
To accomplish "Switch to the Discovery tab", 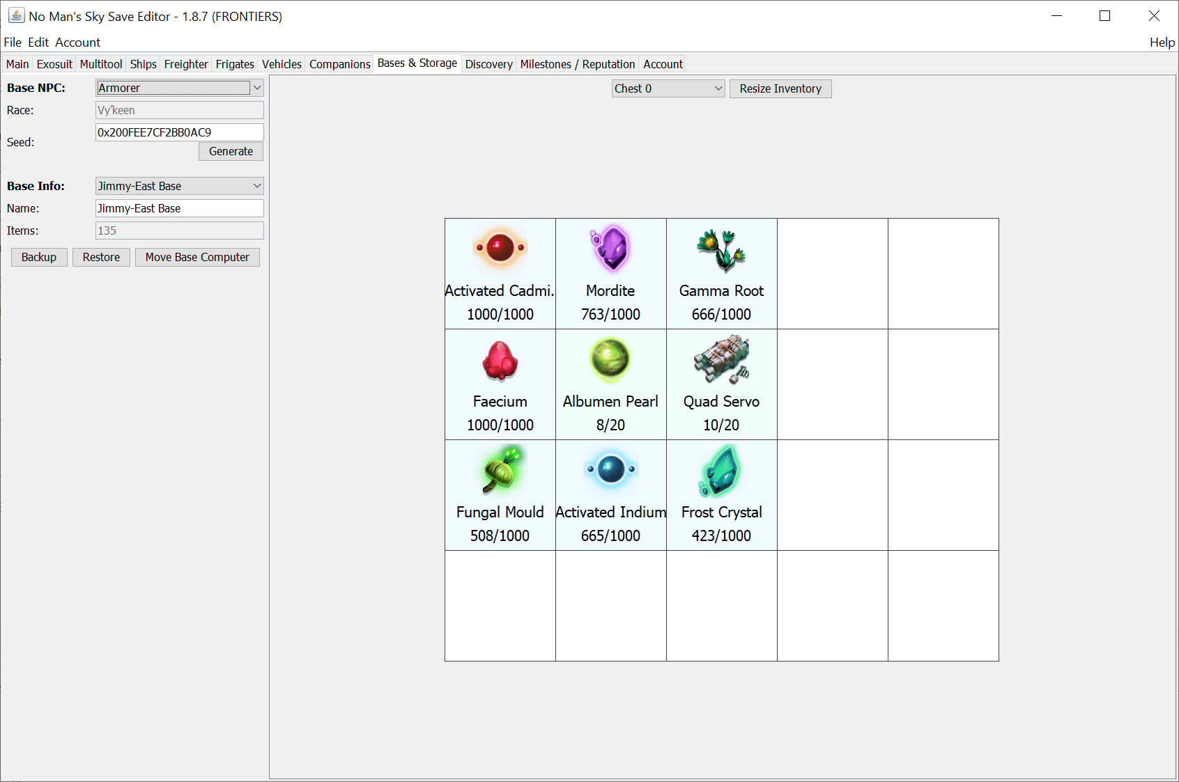I will (489, 64).
